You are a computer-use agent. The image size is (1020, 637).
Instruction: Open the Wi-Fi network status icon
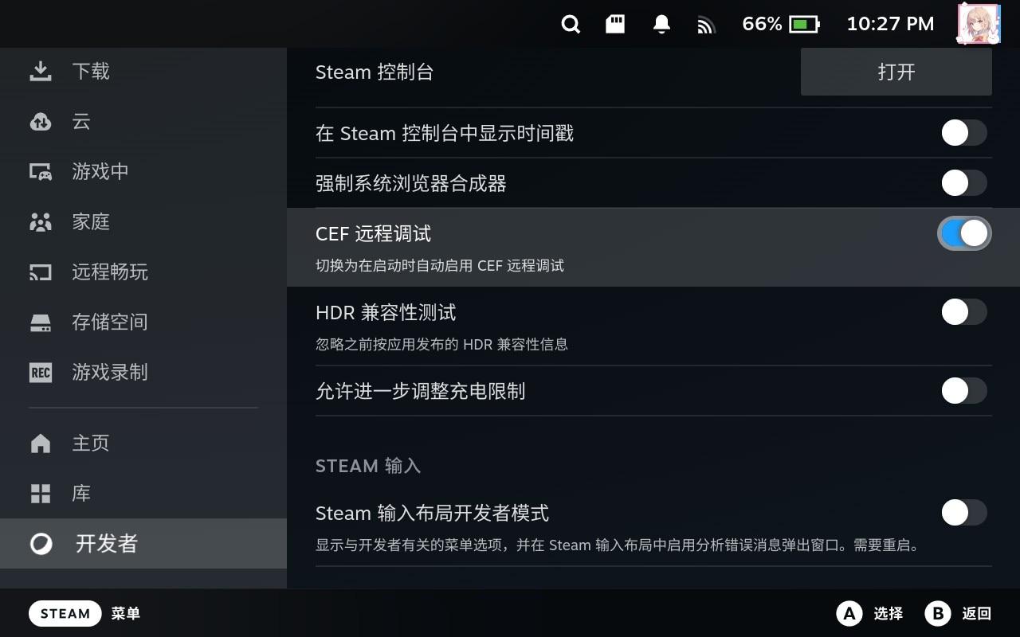(706, 25)
